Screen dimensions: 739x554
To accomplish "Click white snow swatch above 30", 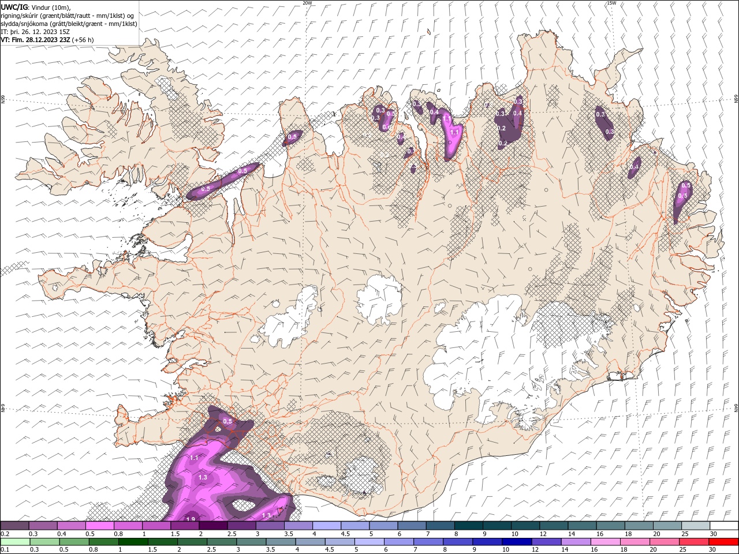I will (x=725, y=526).
